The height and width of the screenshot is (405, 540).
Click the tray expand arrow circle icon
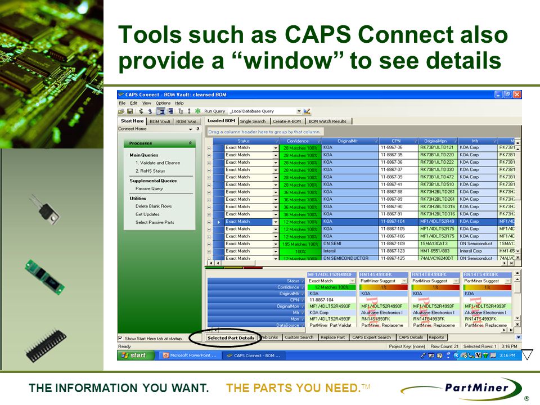point(457,355)
